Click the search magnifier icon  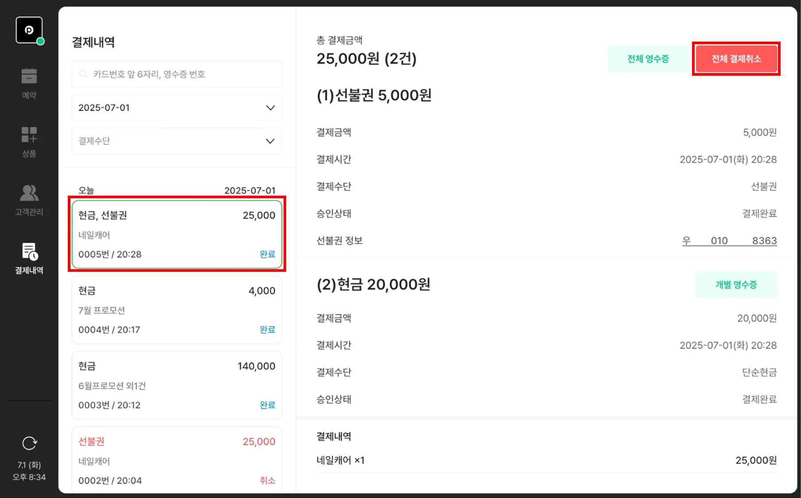click(83, 74)
